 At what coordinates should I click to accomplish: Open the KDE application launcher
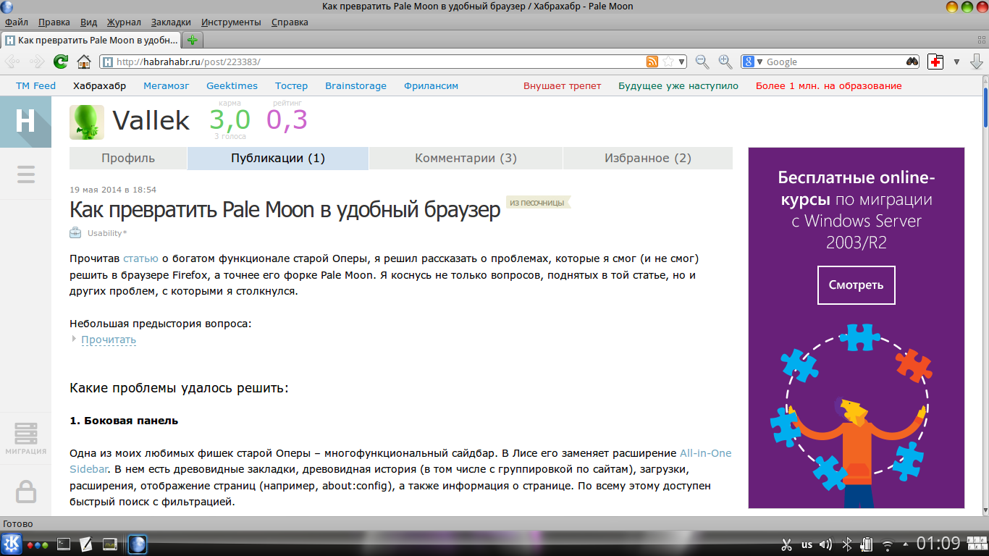pyautogui.click(x=12, y=544)
